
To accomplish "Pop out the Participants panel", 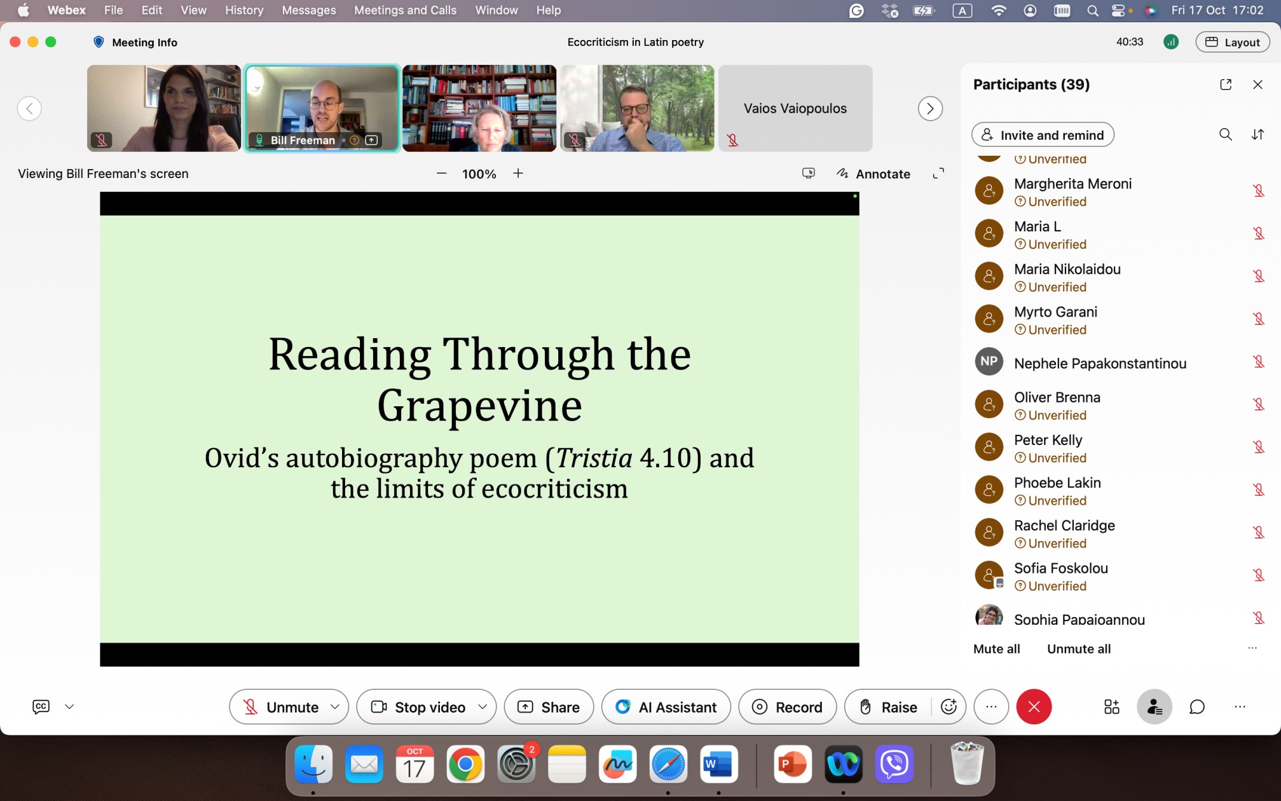I will [1226, 85].
